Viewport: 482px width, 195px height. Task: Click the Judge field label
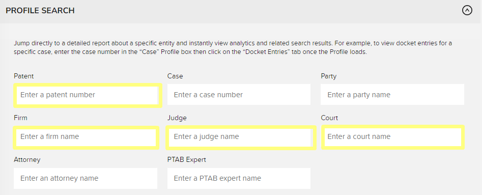pos(177,118)
